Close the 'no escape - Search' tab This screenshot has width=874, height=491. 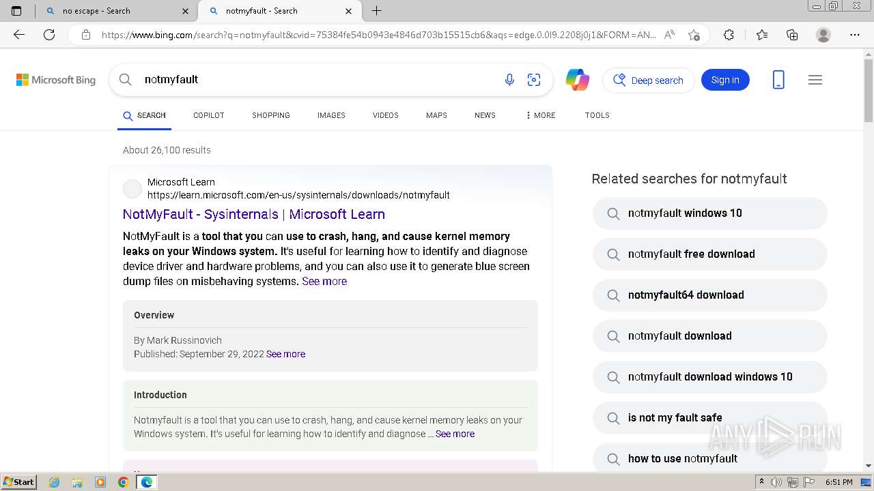(186, 11)
